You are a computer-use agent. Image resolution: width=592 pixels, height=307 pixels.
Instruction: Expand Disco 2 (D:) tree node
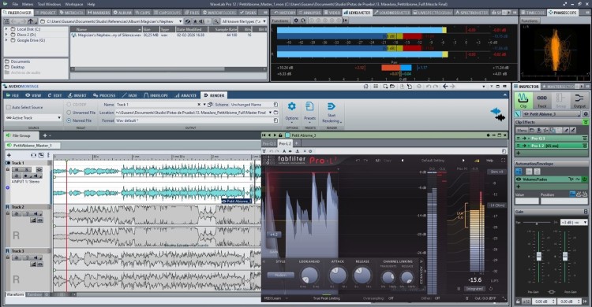pos(6,35)
